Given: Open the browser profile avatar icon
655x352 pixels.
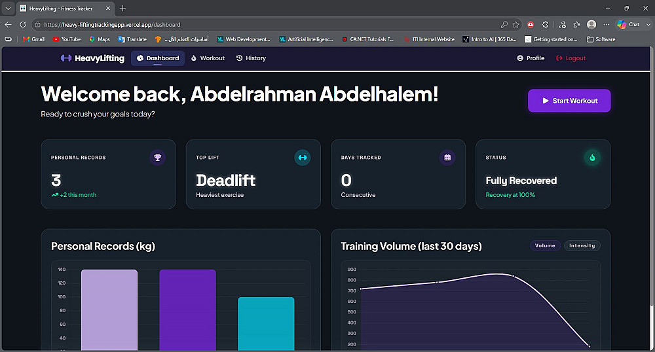Looking at the screenshot, I should [591, 25].
